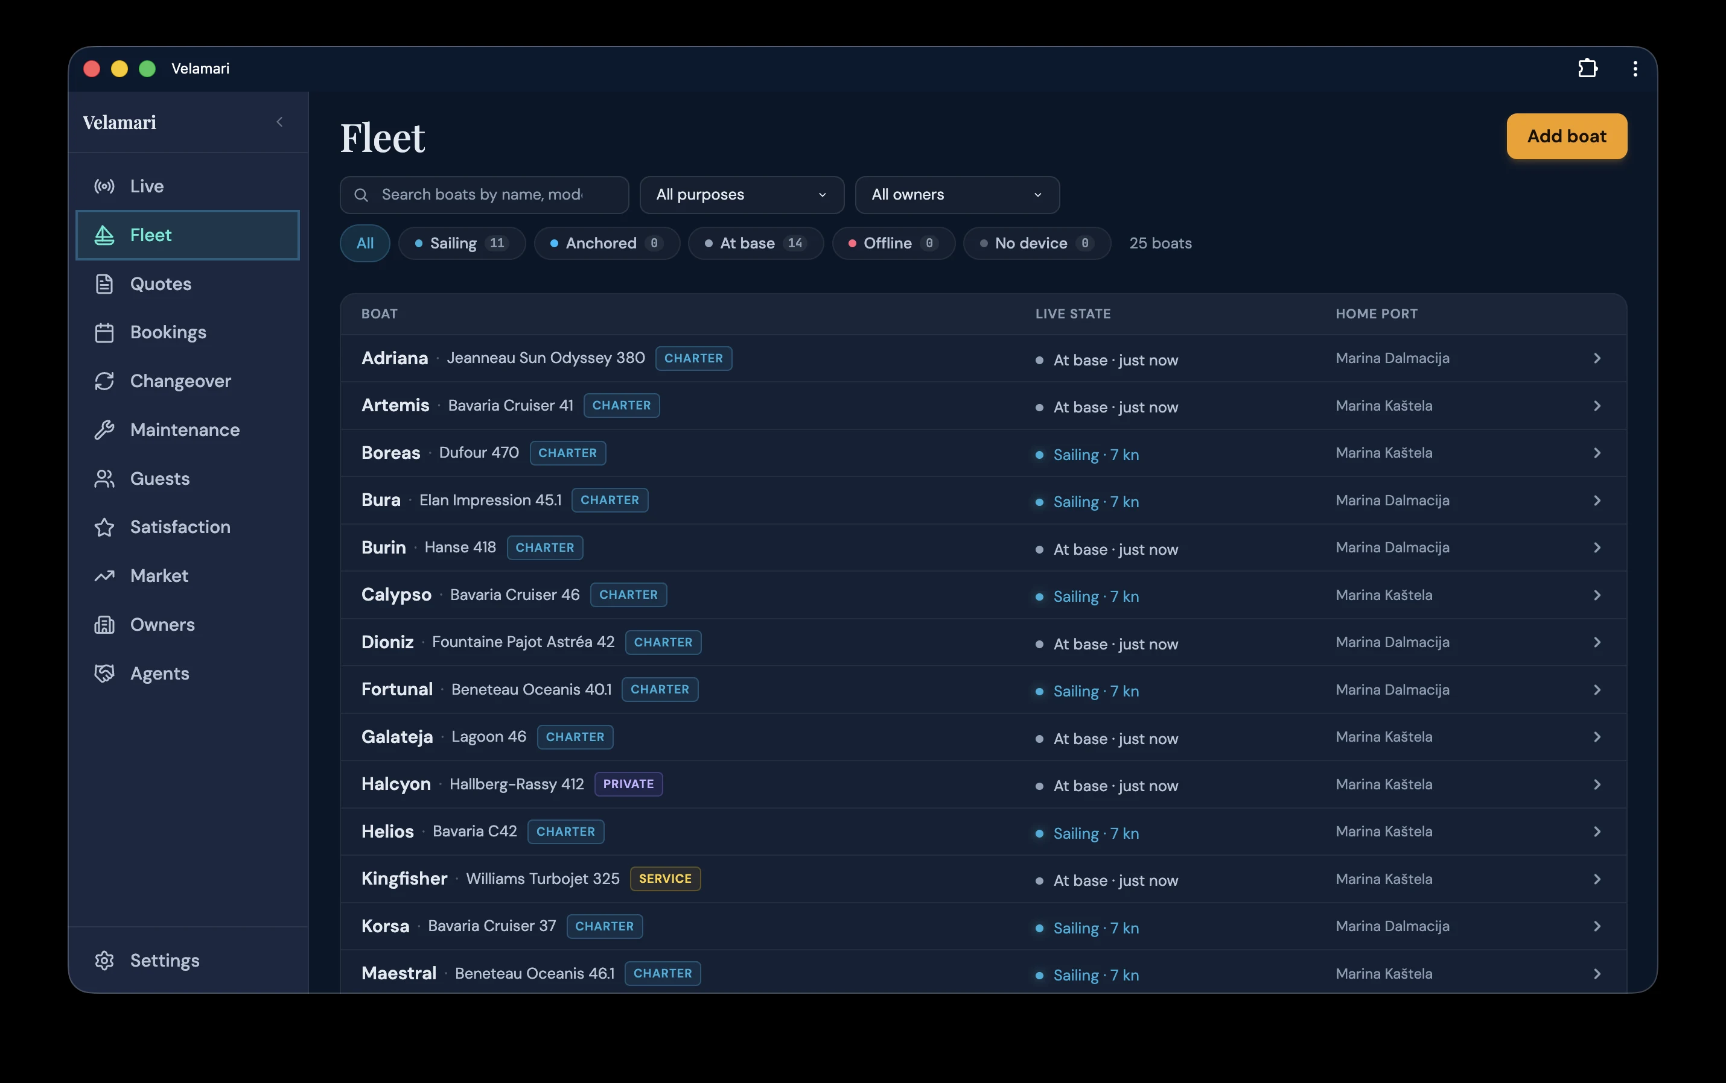Click the 25 boats count
Image resolution: width=1726 pixels, height=1083 pixels.
coord(1161,244)
